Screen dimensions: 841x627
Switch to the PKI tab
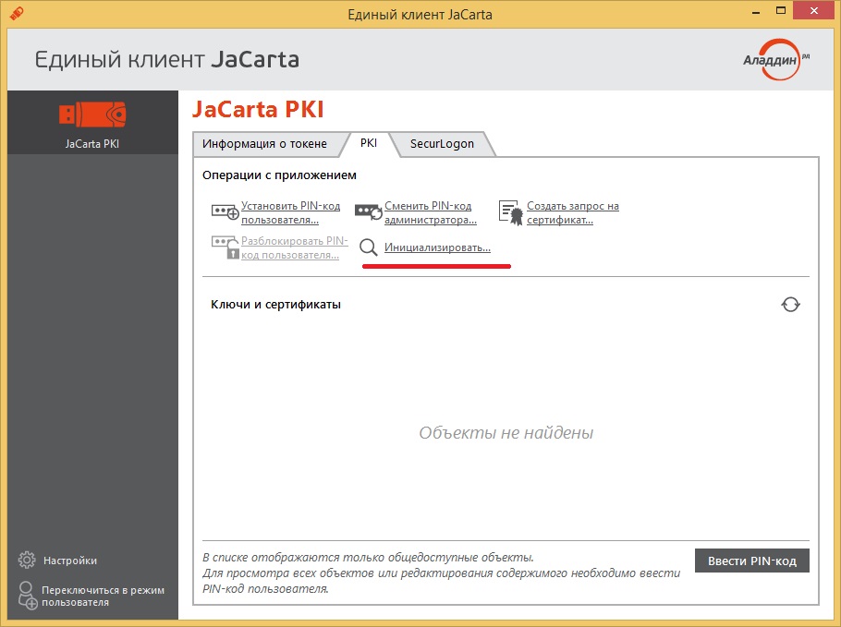pyautogui.click(x=369, y=143)
